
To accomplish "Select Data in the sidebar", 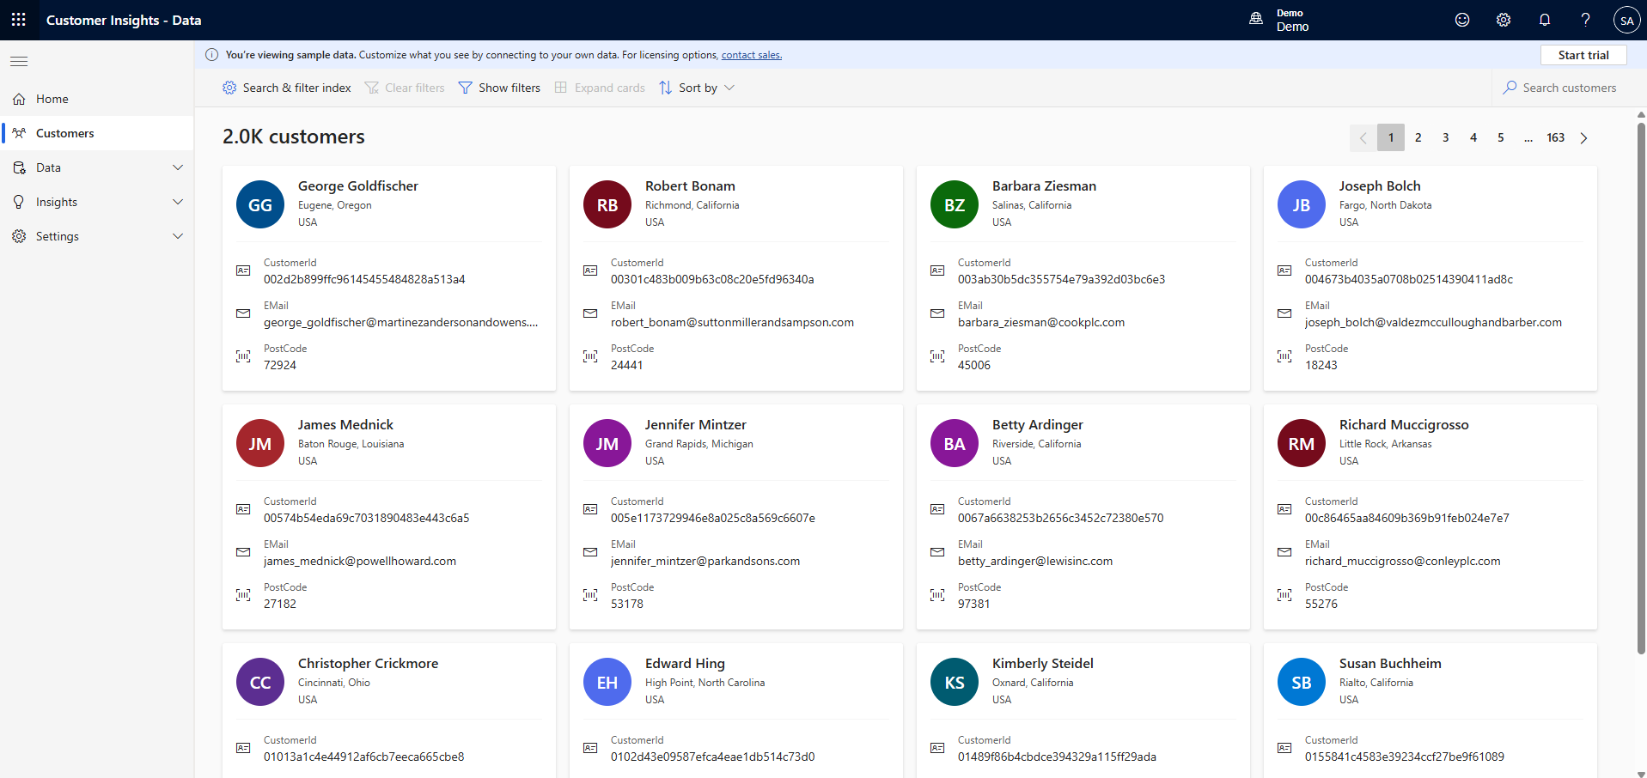I will click(97, 167).
